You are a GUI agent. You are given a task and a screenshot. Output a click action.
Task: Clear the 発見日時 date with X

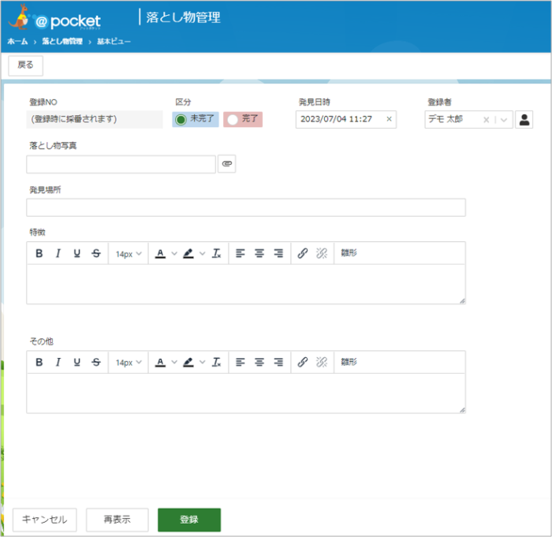tap(389, 119)
